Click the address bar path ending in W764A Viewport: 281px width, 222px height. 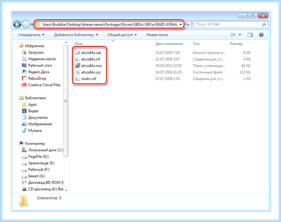pos(110,24)
